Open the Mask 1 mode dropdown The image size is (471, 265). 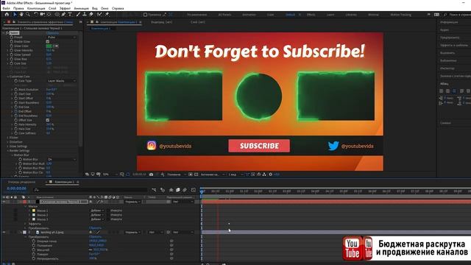[98, 211]
